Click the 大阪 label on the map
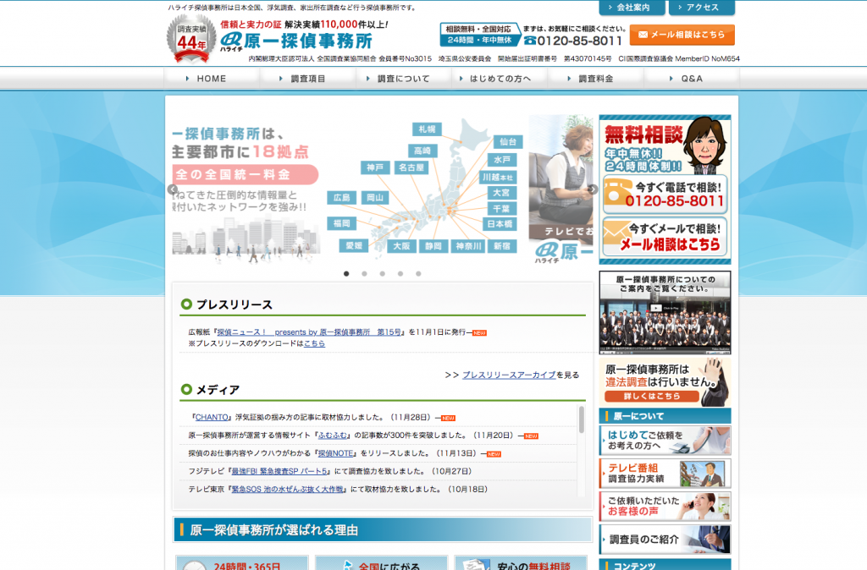Image resolution: width=867 pixels, height=570 pixels. (401, 246)
